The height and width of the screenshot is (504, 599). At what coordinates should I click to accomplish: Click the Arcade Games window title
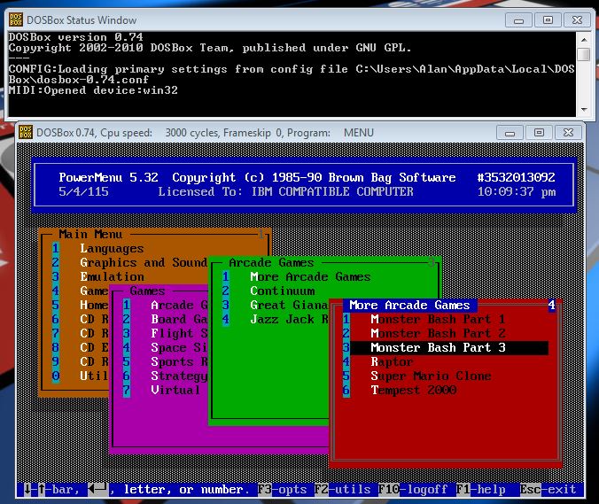tap(271, 263)
